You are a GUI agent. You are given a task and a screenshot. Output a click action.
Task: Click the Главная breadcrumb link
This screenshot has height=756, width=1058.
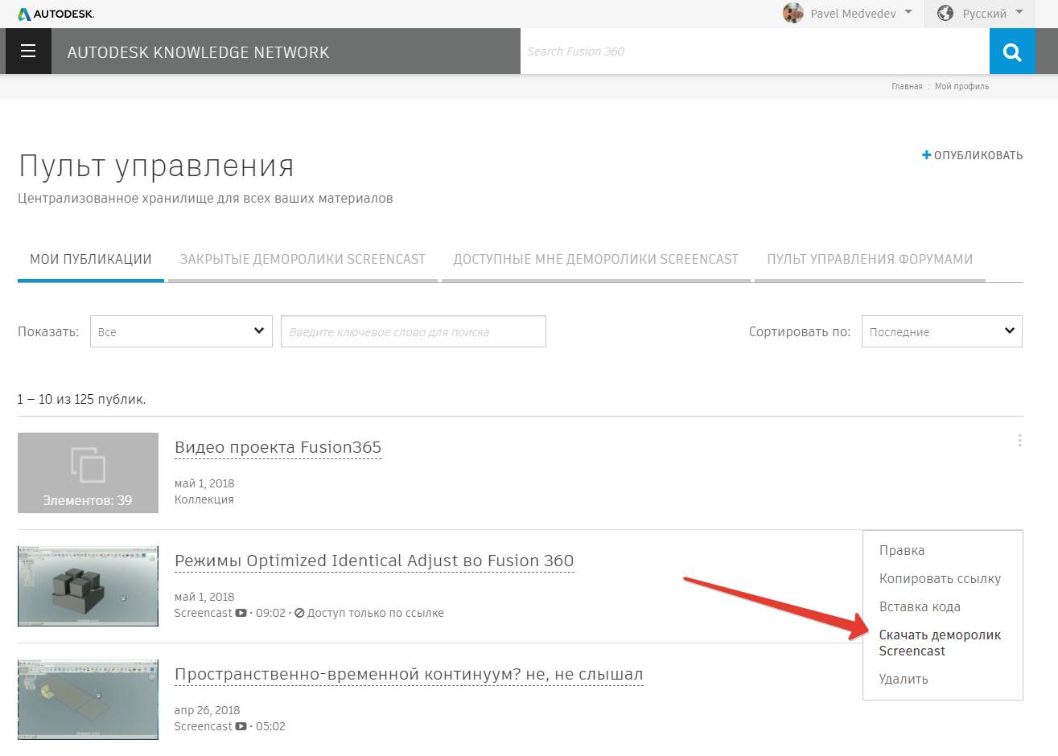tap(907, 86)
